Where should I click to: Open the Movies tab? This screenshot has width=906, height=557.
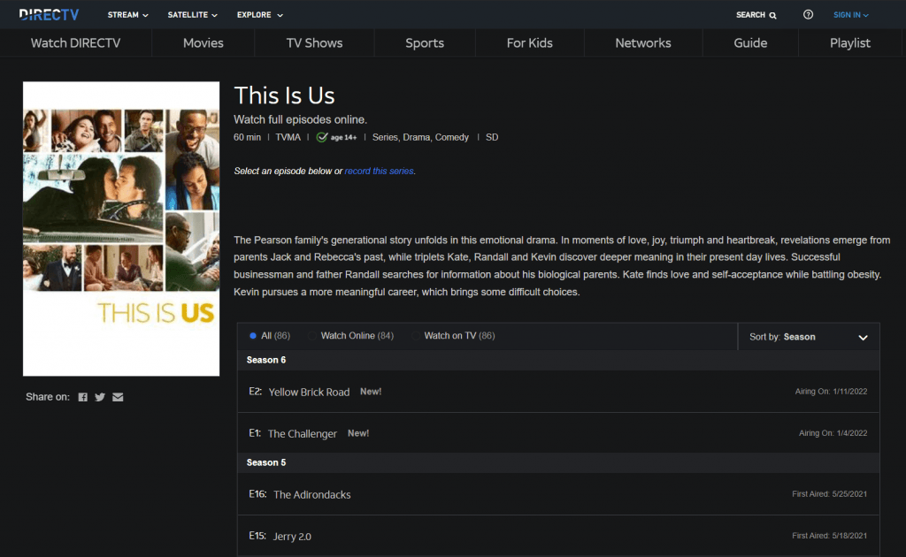203,42
